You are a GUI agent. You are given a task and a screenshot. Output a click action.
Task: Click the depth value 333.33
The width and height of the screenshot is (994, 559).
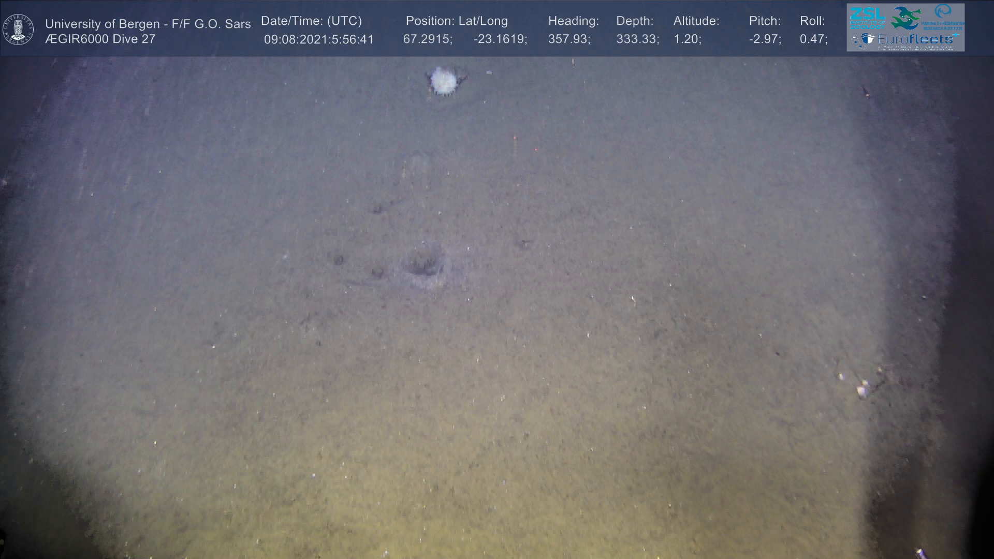[637, 39]
